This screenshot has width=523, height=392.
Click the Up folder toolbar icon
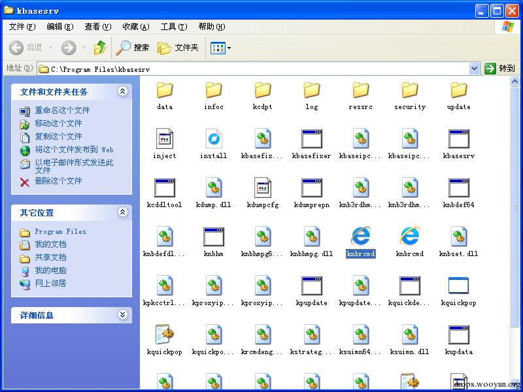click(x=100, y=48)
